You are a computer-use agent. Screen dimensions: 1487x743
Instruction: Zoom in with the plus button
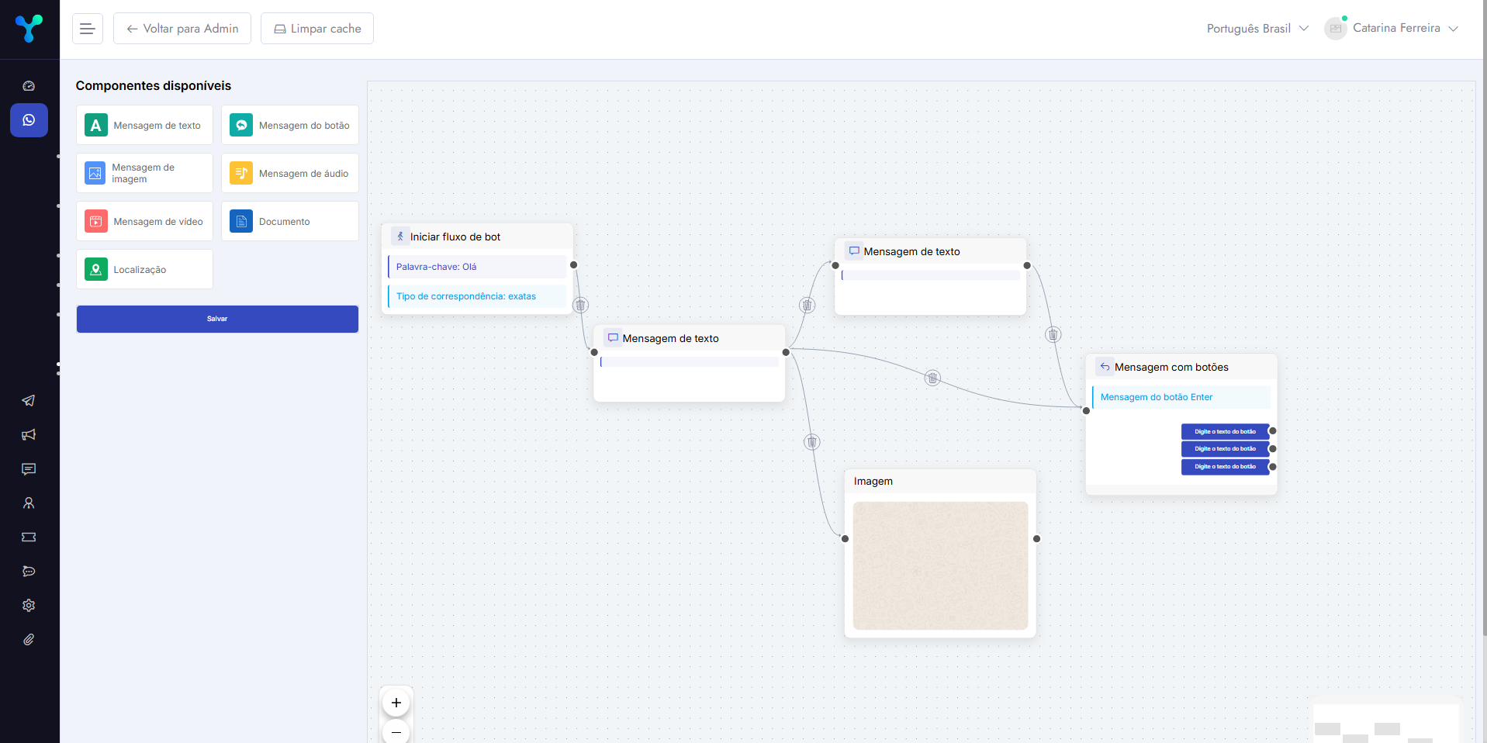pos(396,703)
